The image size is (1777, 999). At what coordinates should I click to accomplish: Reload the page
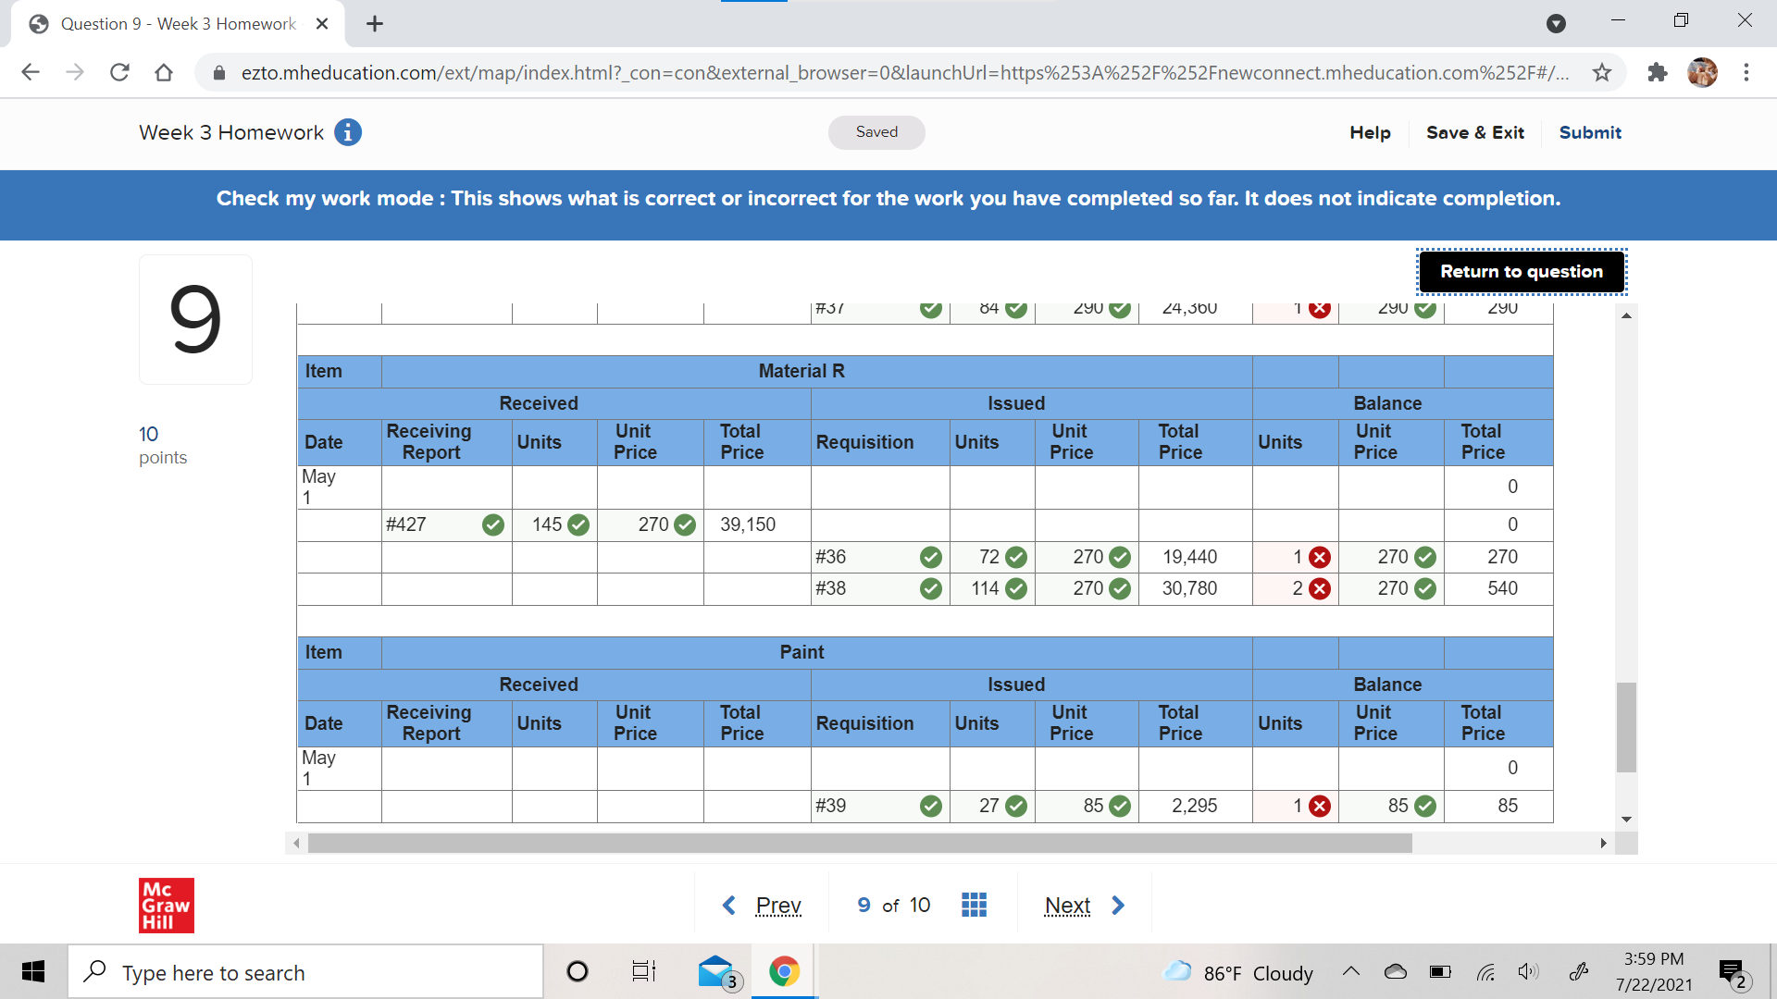[x=119, y=72]
